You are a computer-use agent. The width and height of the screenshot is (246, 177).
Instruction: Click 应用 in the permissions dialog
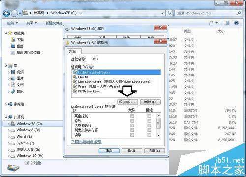point(154,151)
